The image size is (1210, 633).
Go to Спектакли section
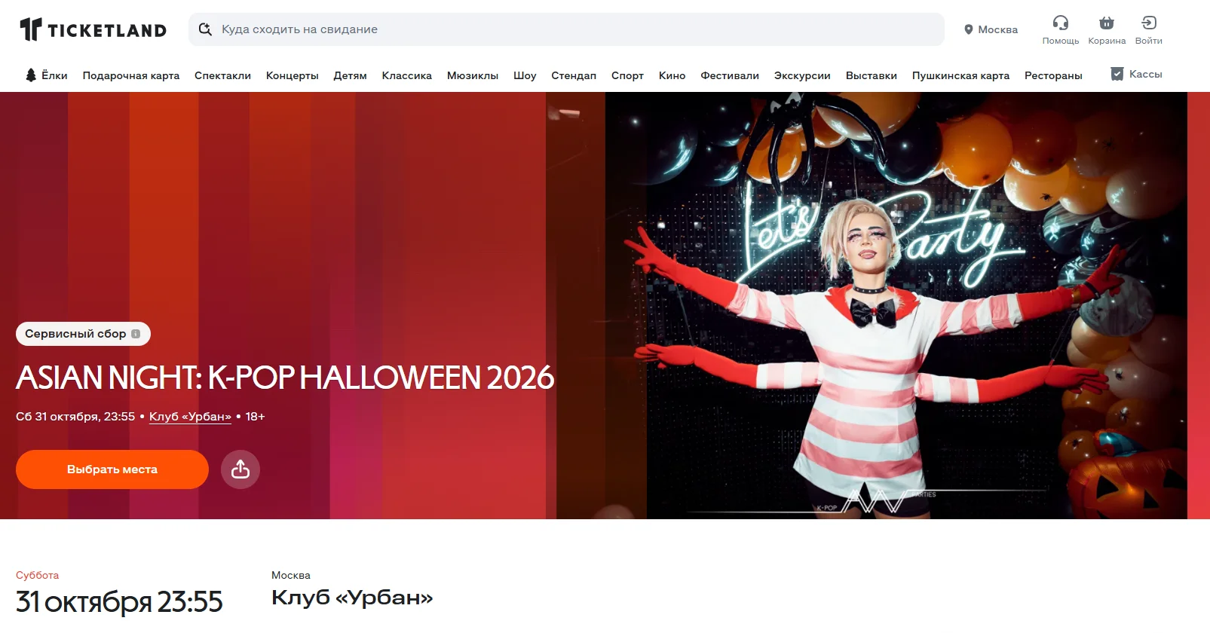222,75
